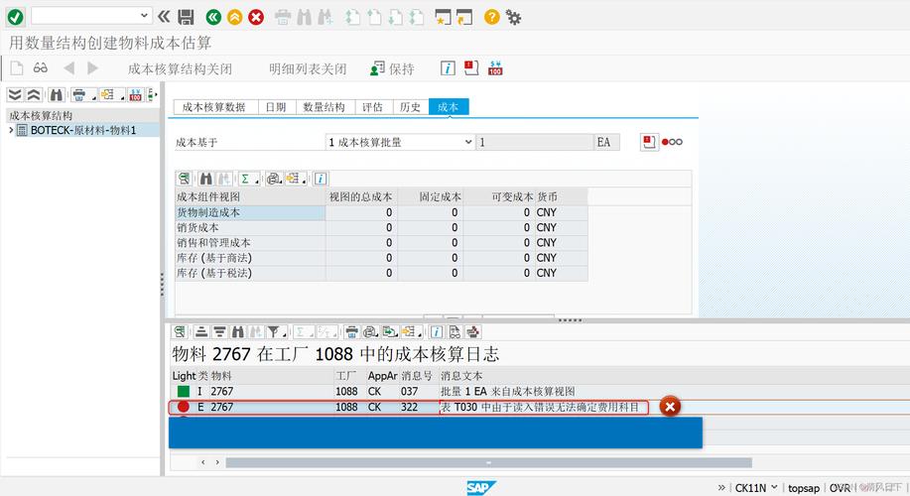Click the blue information icon in application toolbar

click(448, 68)
